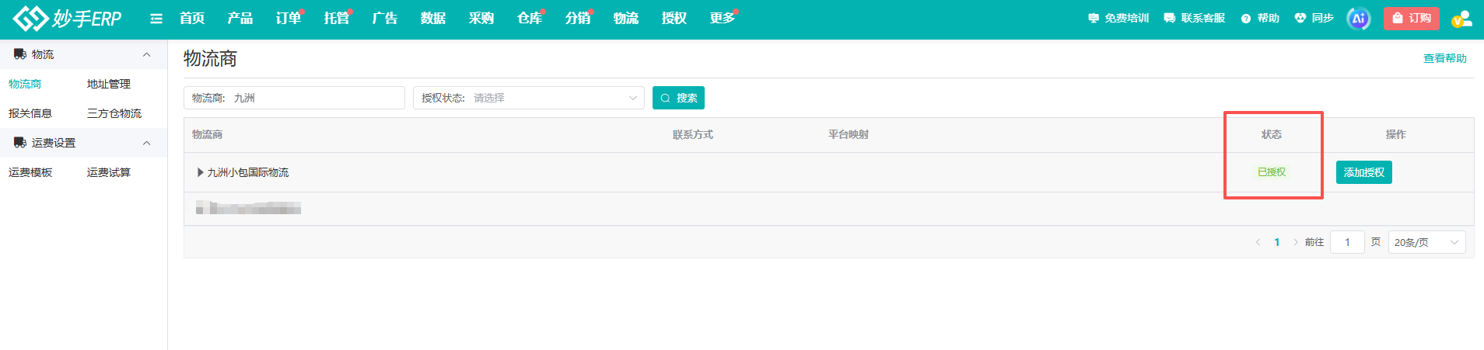This screenshot has width=1484, height=350.
Task: Open the 广告 menu
Action: (x=385, y=19)
